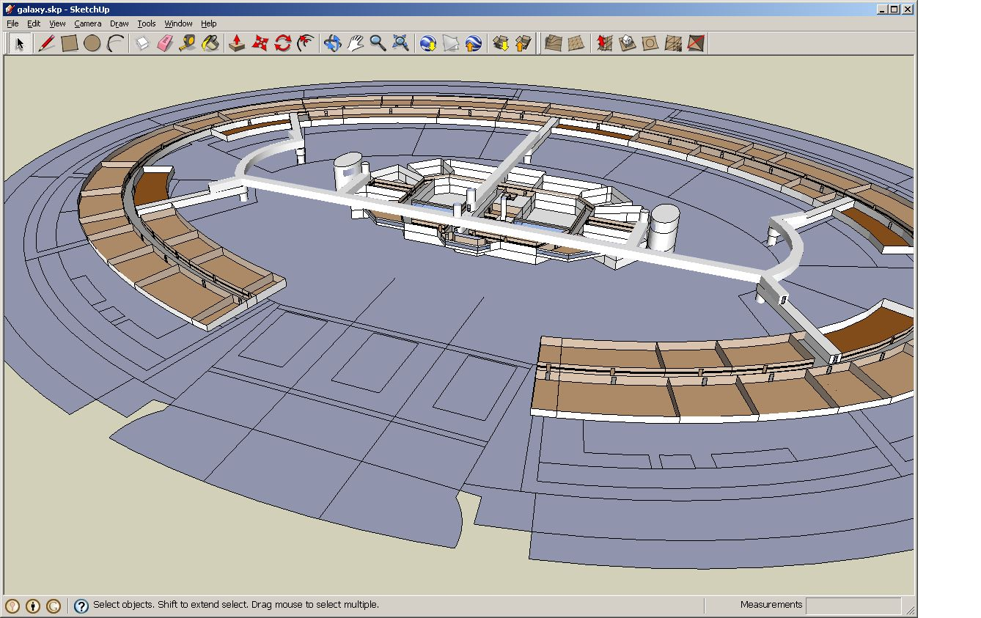
Task: Click the Measurements input box
Action: [853, 606]
